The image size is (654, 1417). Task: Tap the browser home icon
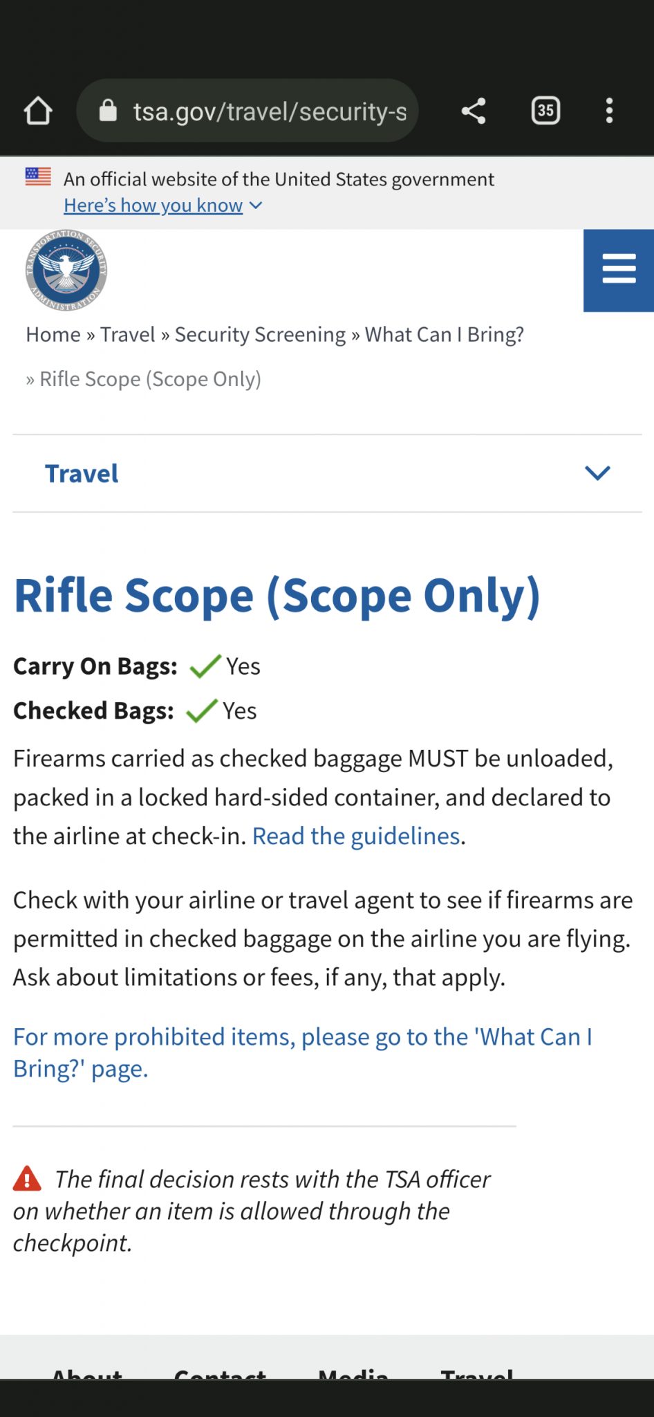coord(38,111)
